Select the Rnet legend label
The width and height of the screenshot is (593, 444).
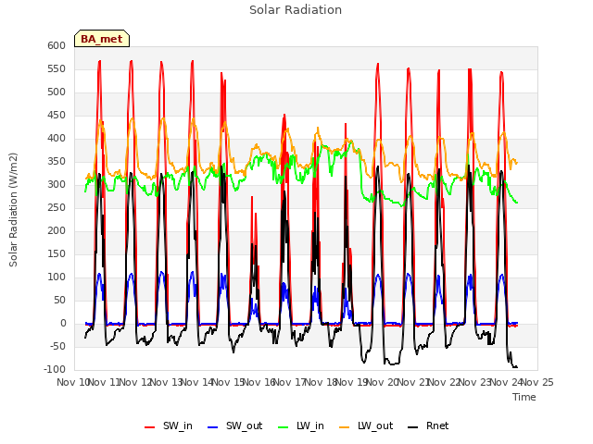pyautogui.click(x=437, y=425)
